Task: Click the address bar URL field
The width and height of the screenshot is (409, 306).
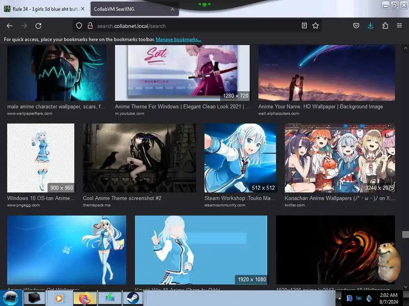Action: [x=197, y=26]
